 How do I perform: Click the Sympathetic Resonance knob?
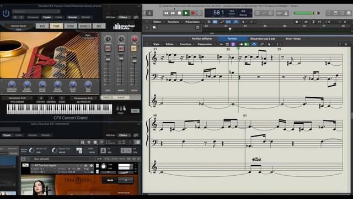coord(12,85)
